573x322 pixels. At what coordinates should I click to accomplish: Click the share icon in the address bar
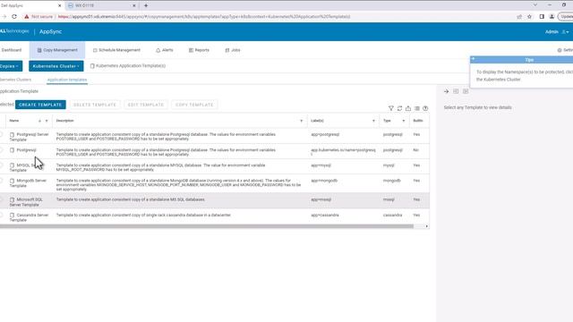point(519,16)
